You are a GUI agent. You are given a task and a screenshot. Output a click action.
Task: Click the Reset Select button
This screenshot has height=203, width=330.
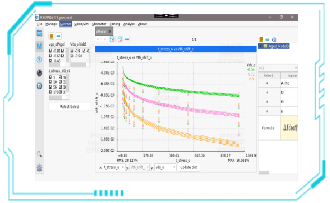pyautogui.click(x=69, y=107)
